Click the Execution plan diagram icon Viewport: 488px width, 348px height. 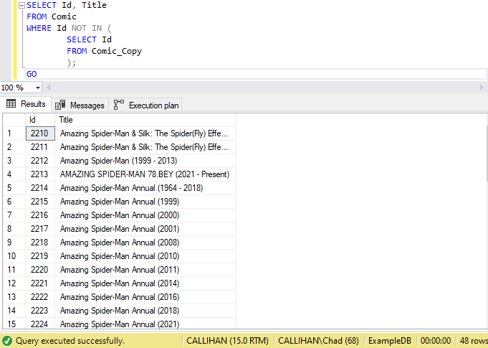point(119,105)
